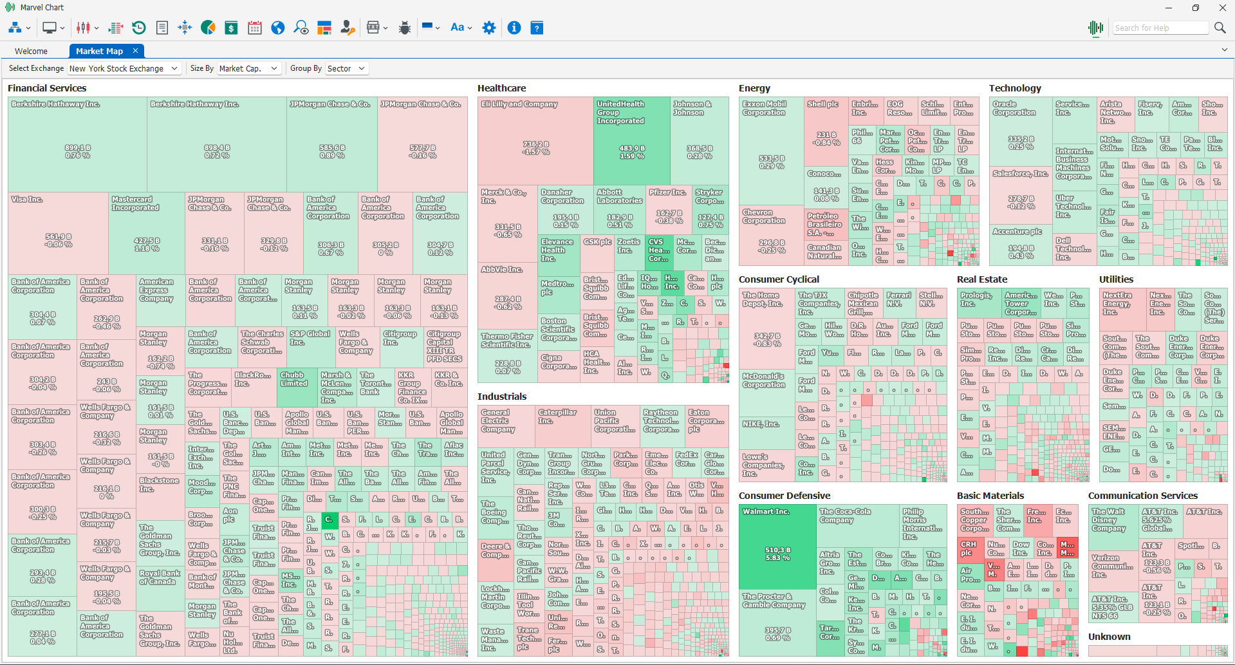Click the magnifier icon next to search

(1220, 28)
